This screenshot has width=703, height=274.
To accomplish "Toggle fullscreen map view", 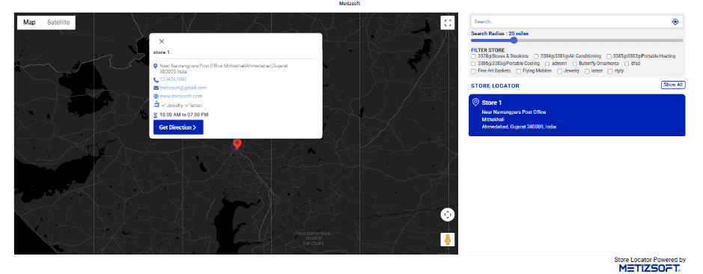I will pyautogui.click(x=447, y=23).
